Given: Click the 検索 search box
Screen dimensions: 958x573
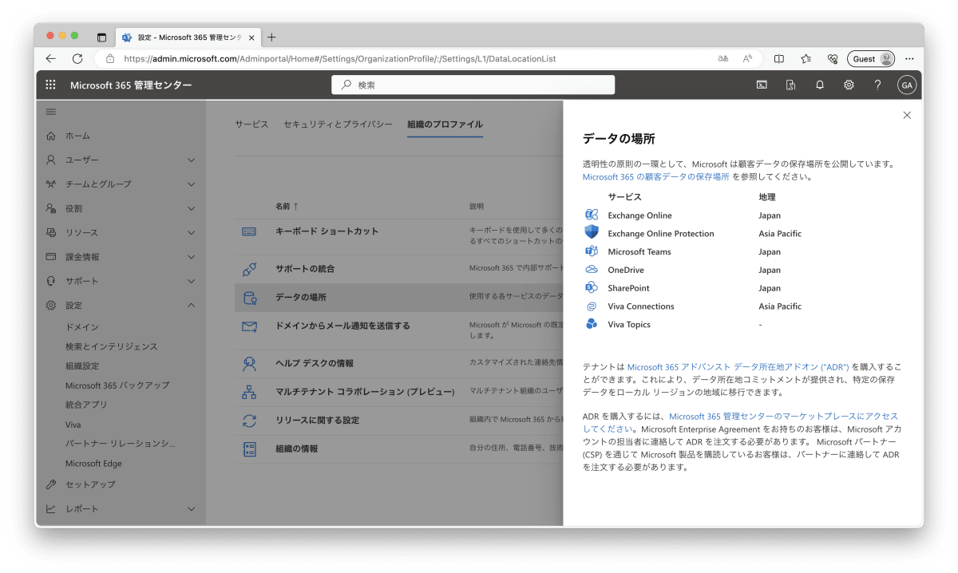Looking at the screenshot, I should [473, 85].
